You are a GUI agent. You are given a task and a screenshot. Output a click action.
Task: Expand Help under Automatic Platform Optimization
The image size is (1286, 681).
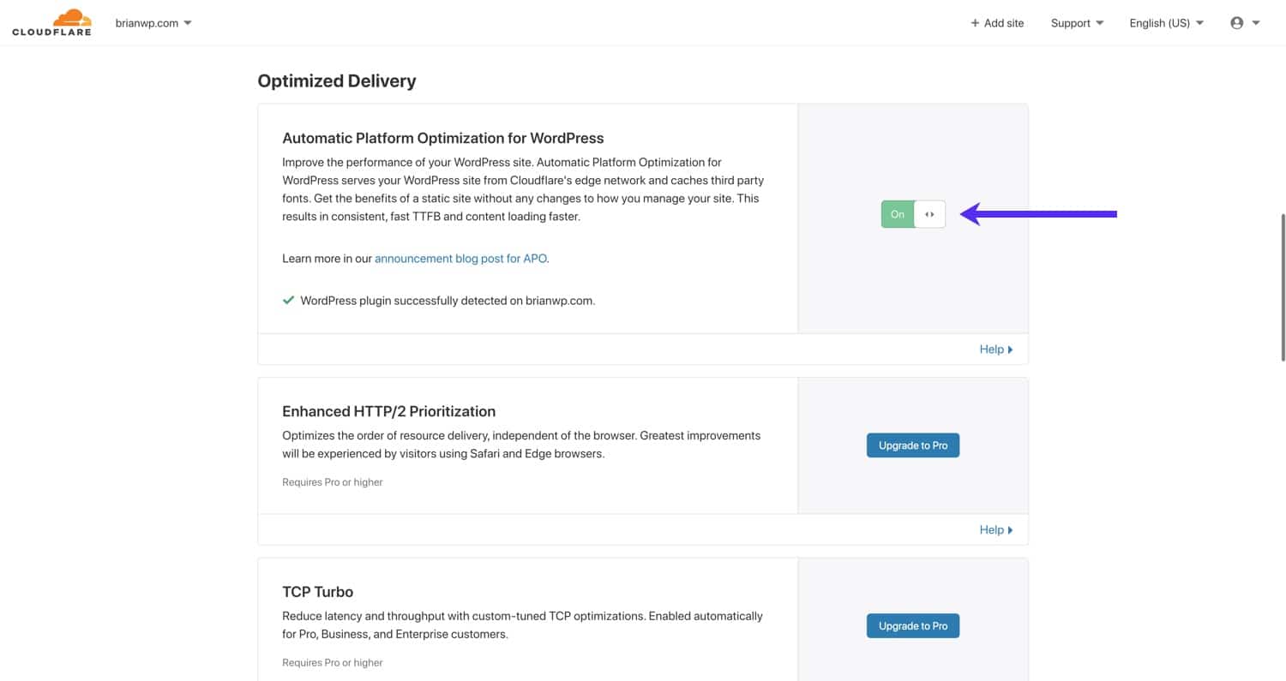(995, 349)
